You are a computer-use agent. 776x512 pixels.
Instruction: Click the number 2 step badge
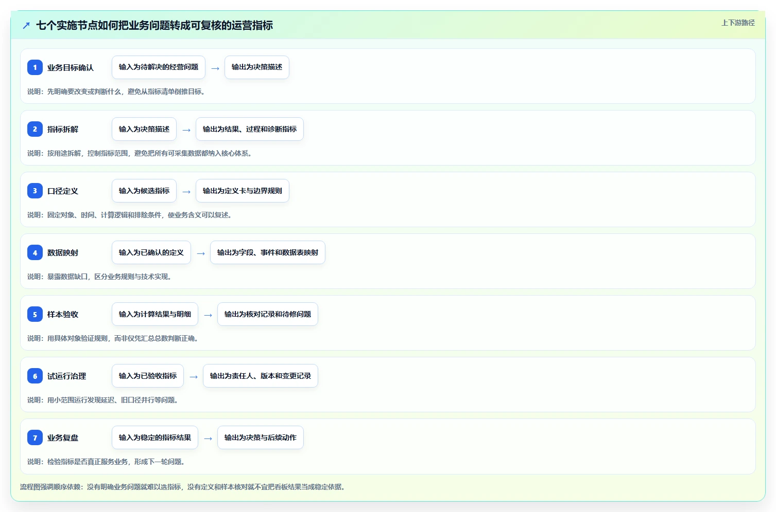click(35, 129)
